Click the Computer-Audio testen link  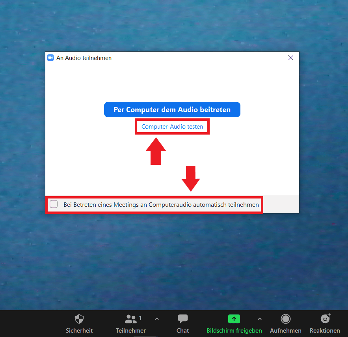pyautogui.click(x=172, y=127)
